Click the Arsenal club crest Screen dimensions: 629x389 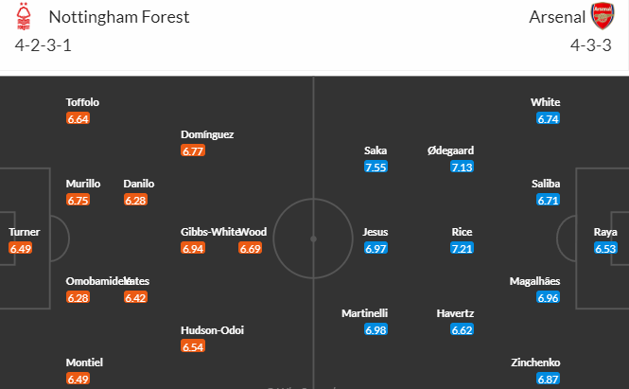click(x=603, y=16)
